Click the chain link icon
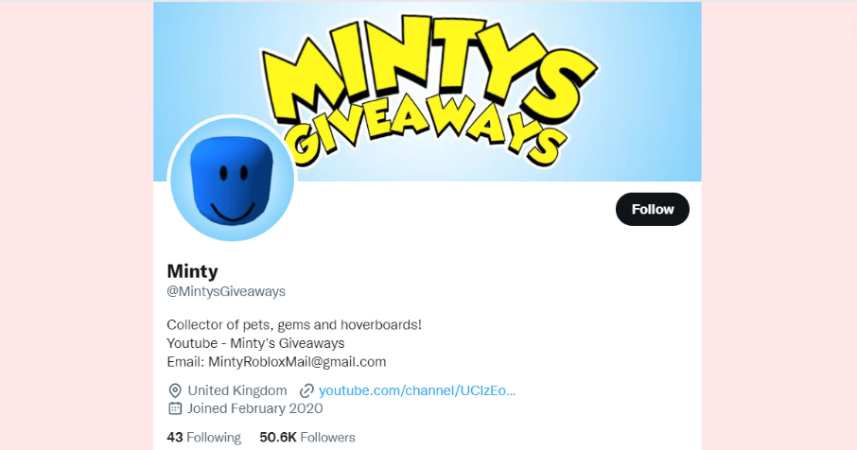The width and height of the screenshot is (857, 450). tap(306, 390)
